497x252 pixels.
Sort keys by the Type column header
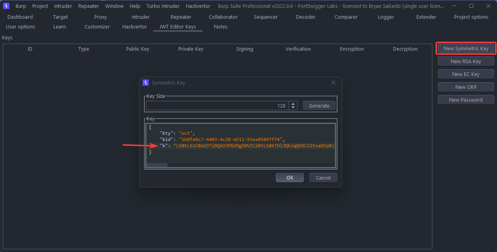pyautogui.click(x=84, y=49)
